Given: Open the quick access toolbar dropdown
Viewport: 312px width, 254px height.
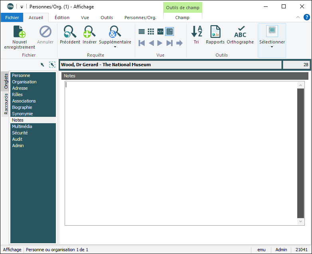Looking at the screenshot, I should coord(22,7).
